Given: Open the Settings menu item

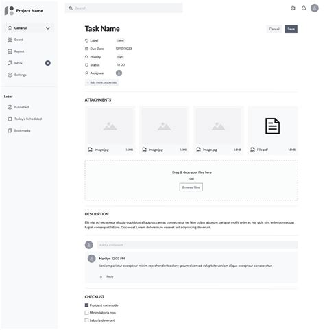Looking at the screenshot, I should [x=29, y=75].
